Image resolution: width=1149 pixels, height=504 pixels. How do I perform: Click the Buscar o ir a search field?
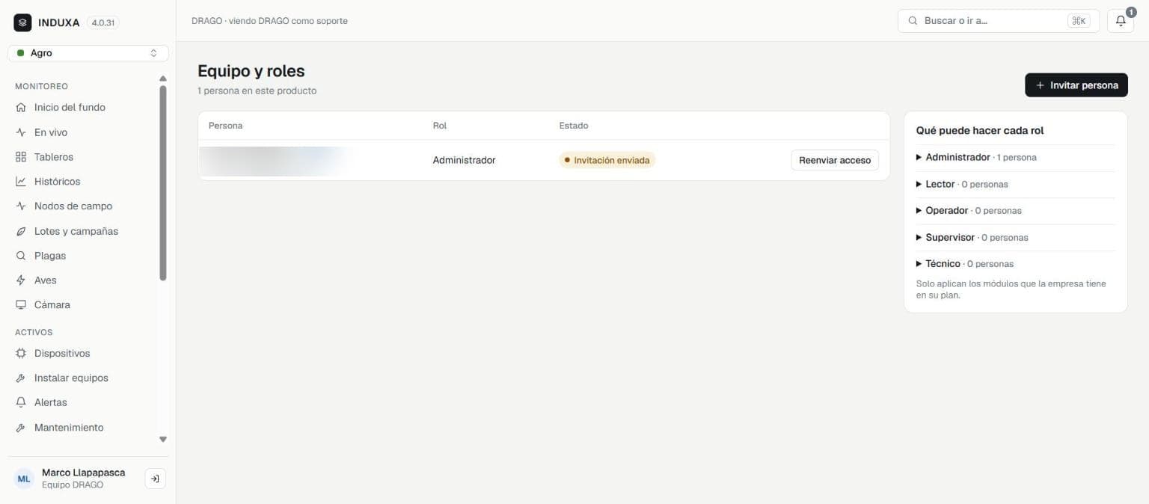(x=999, y=21)
